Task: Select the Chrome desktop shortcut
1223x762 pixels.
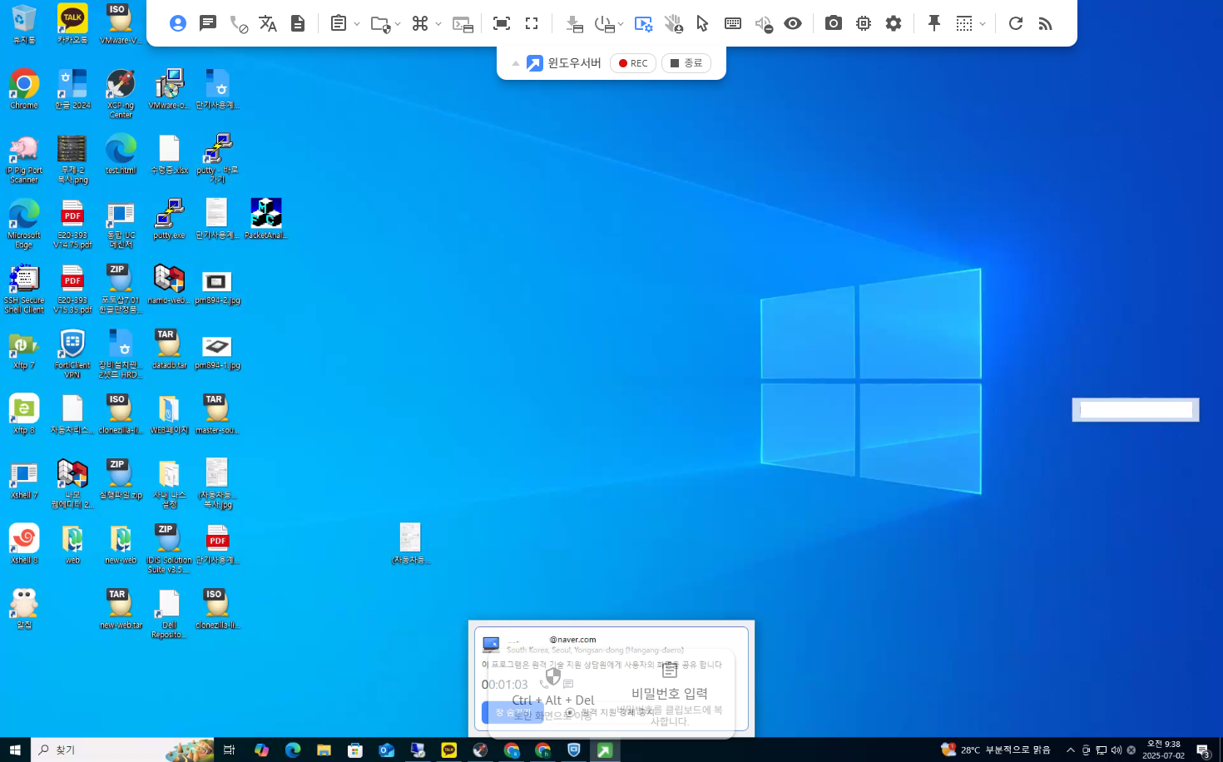Action: click(x=24, y=88)
